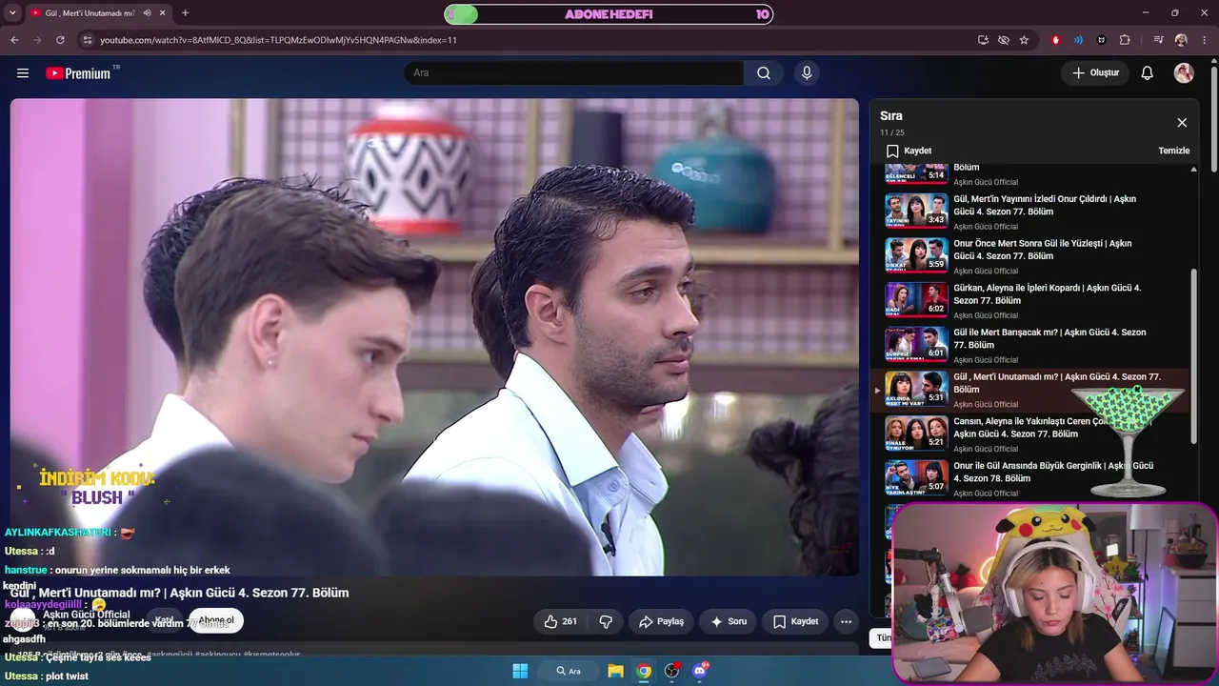
Task: Clear the queue with Temizle
Action: point(1173,151)
